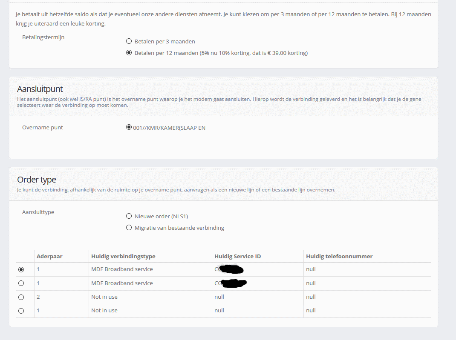Click the "Aderpaar" column header
This screenshot has height=340, width=456.
tap(49, 256)
